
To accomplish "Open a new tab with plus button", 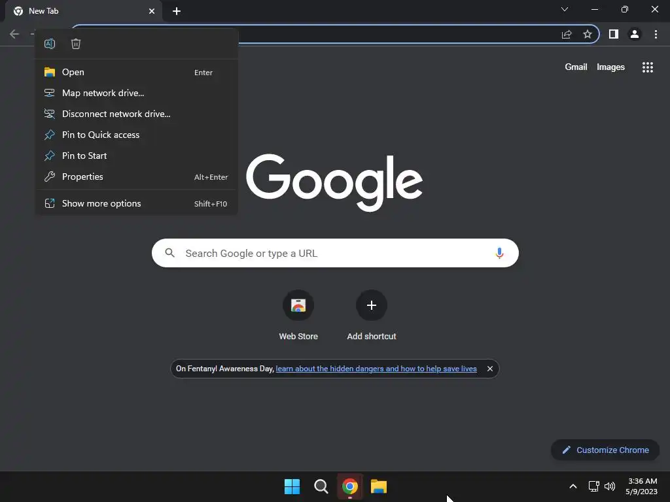I will pos(177,11).
